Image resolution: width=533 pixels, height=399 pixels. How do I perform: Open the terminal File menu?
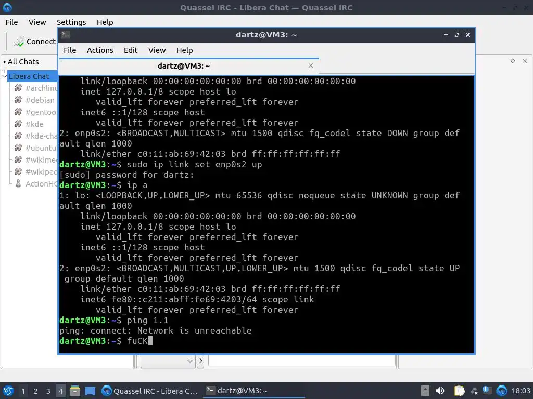(x=70, y=50)
